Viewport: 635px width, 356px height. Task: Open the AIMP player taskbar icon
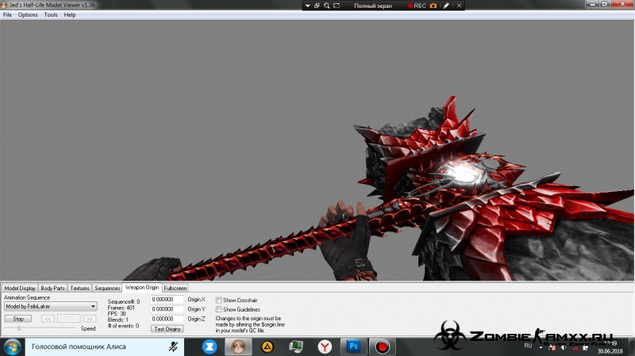pyautogui.click(x=267, y=347)
